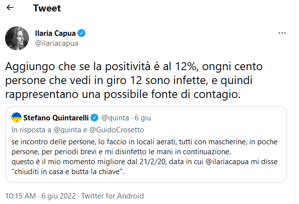The height and width of the screenshot is (204, 299).
Task: Click the "Twitter for Android" source link
Action: pos(113,196)
